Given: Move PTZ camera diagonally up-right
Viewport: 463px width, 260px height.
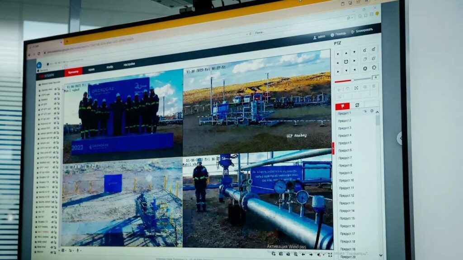Looking at the screenshot, I should 354,52.
